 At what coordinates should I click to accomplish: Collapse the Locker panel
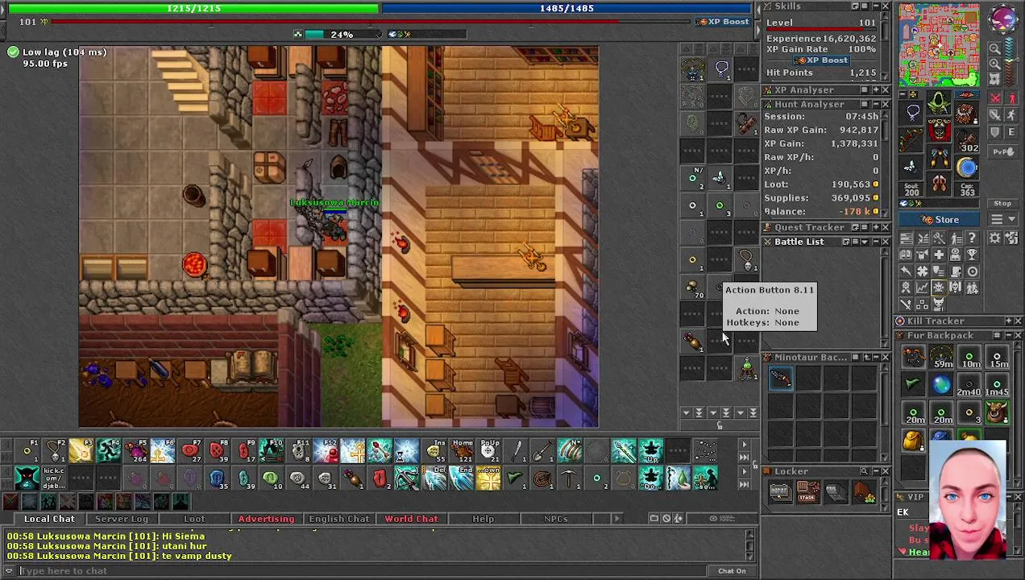tap(875, 471)
